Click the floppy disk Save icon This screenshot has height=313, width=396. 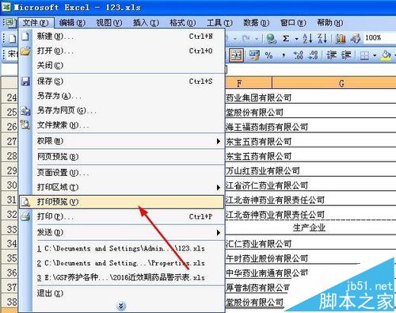click(x=25, y=82)
